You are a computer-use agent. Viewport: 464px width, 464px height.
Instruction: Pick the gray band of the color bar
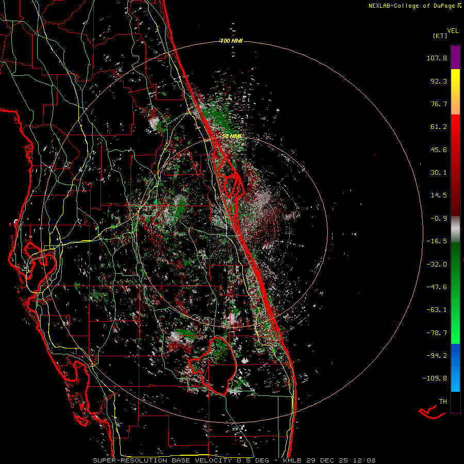pos(455,229)
